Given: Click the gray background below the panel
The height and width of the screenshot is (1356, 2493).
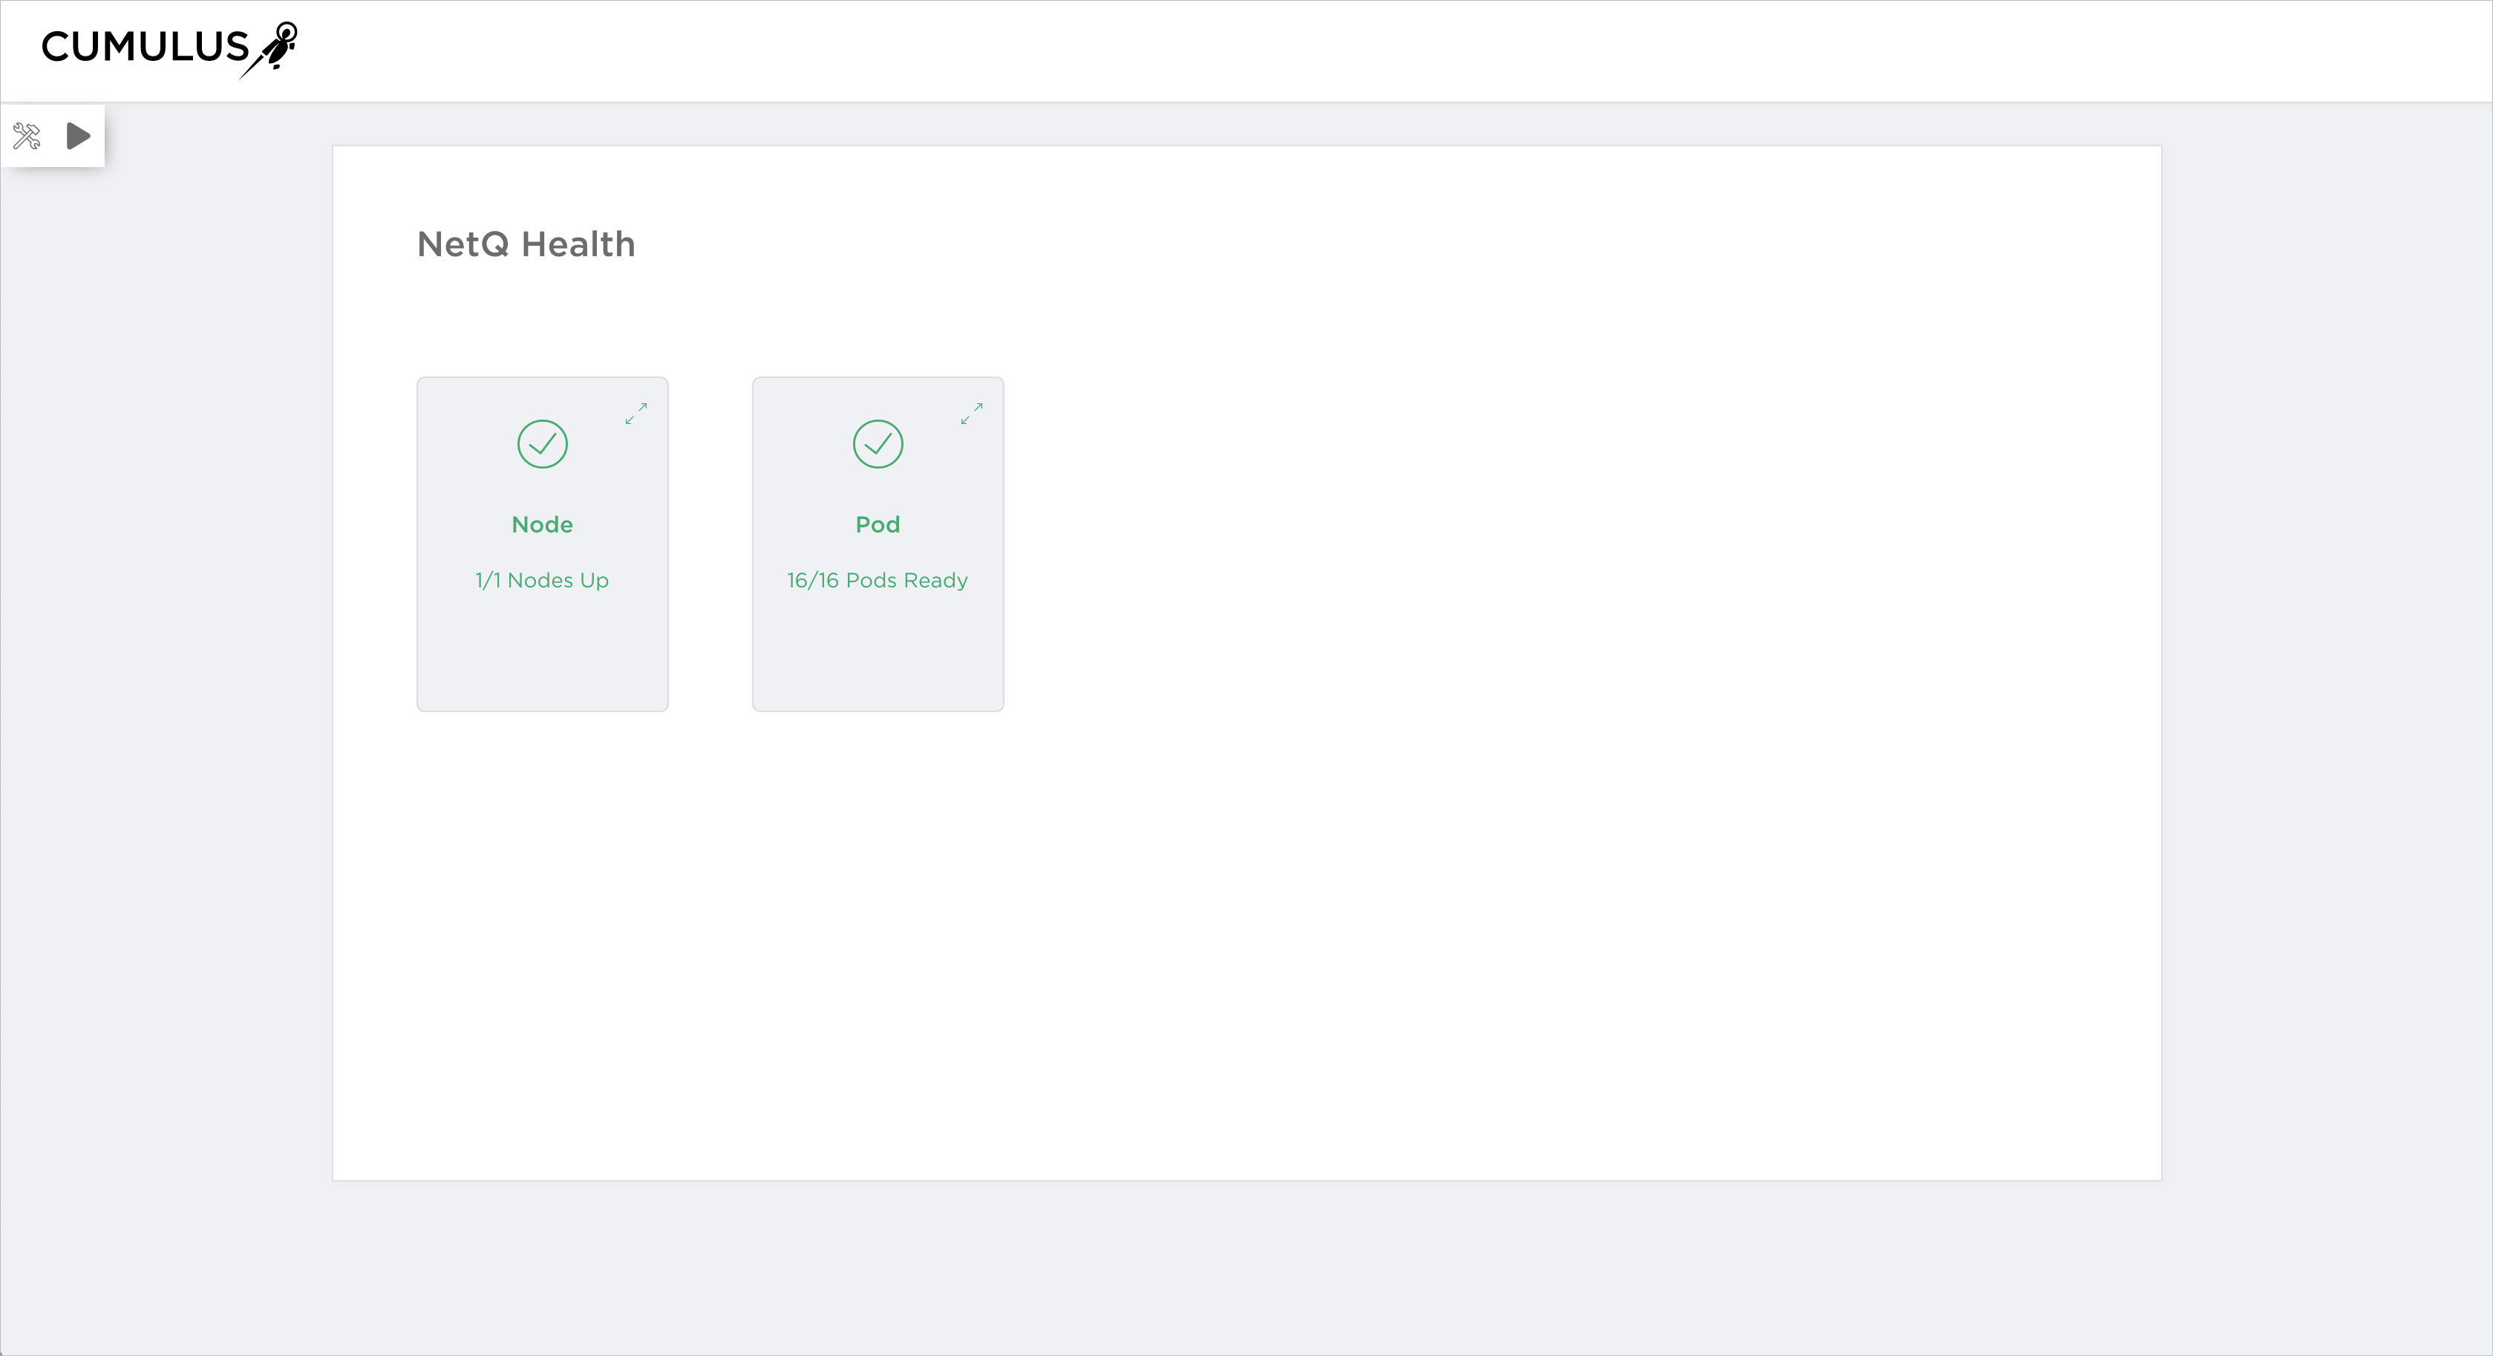Looking at the screenshot, I should tap(1246, 1268).
